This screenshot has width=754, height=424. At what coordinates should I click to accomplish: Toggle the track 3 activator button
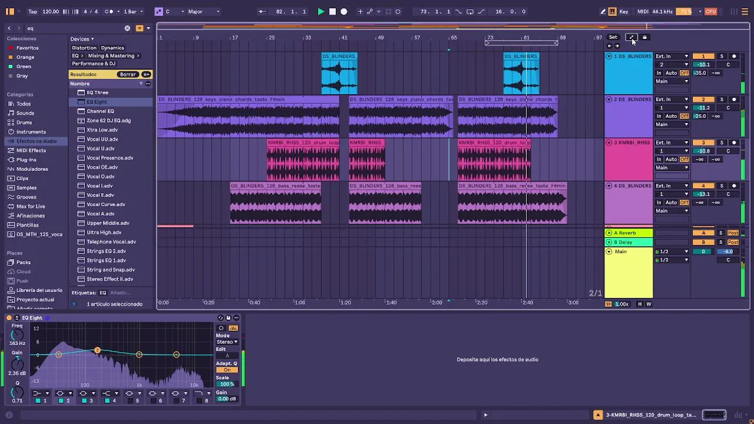pyautogui.click(x=703, y=143)
